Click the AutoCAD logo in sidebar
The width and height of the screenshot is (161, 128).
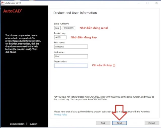(x=13, y=11)
